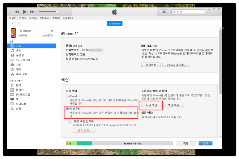Click the 전화번호 2: 없음 text

[76, 54]
